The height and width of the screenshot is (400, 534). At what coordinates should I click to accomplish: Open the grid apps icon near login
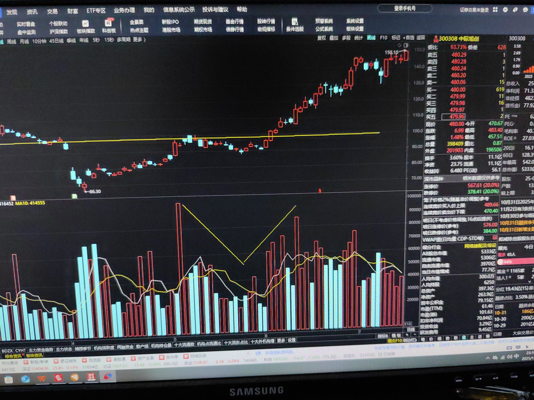pyautogui.click(x=495, y=10)
